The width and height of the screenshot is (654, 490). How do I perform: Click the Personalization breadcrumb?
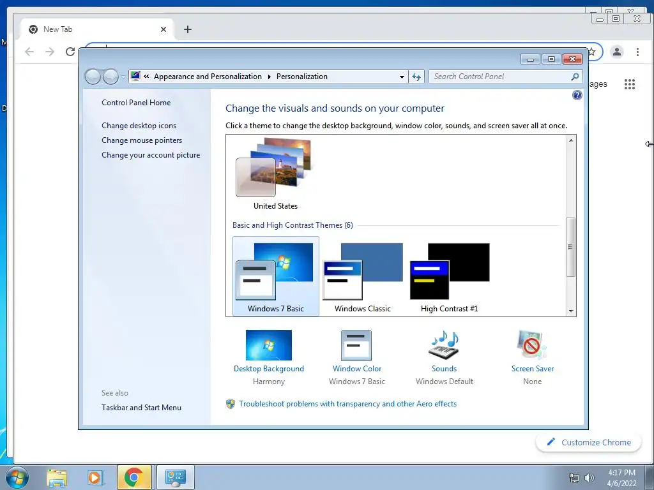pyautogui.click(x=302, y=77)
